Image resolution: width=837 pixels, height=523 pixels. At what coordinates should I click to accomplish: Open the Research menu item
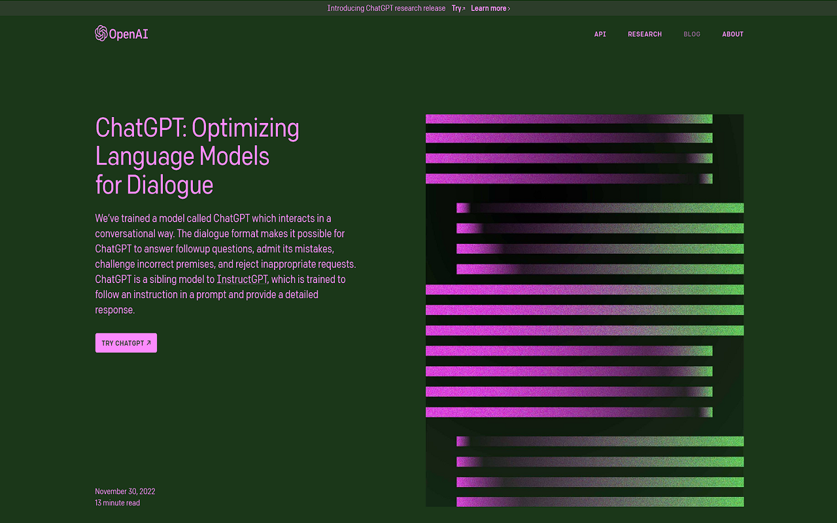[645, 34]
